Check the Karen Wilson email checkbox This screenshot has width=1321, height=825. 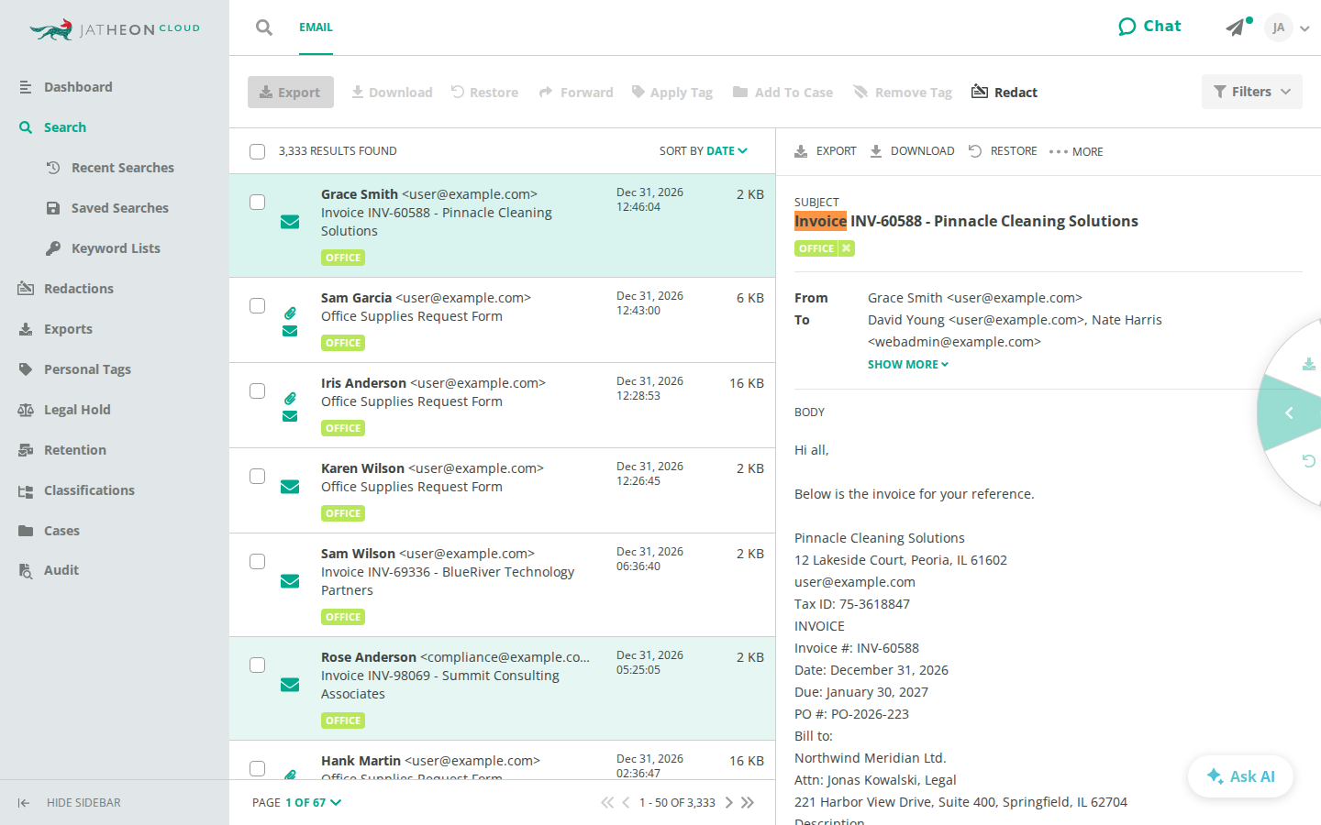pyautogui.click(x=258, y=476)
